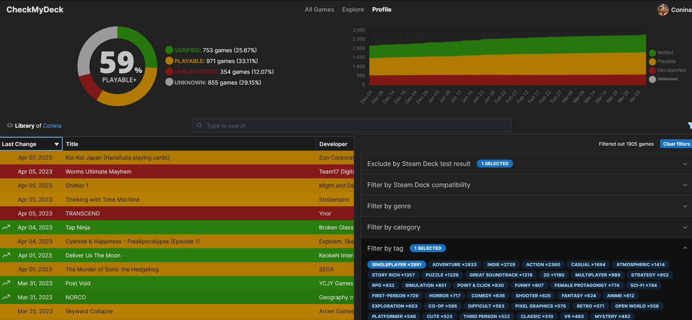
Task: Enable the ADVENTURE tag filter
Action: [454, 265]
